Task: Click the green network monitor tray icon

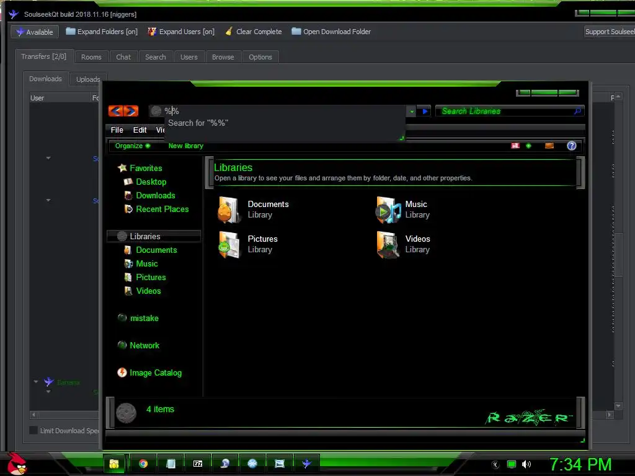Action: click(512, 464)
